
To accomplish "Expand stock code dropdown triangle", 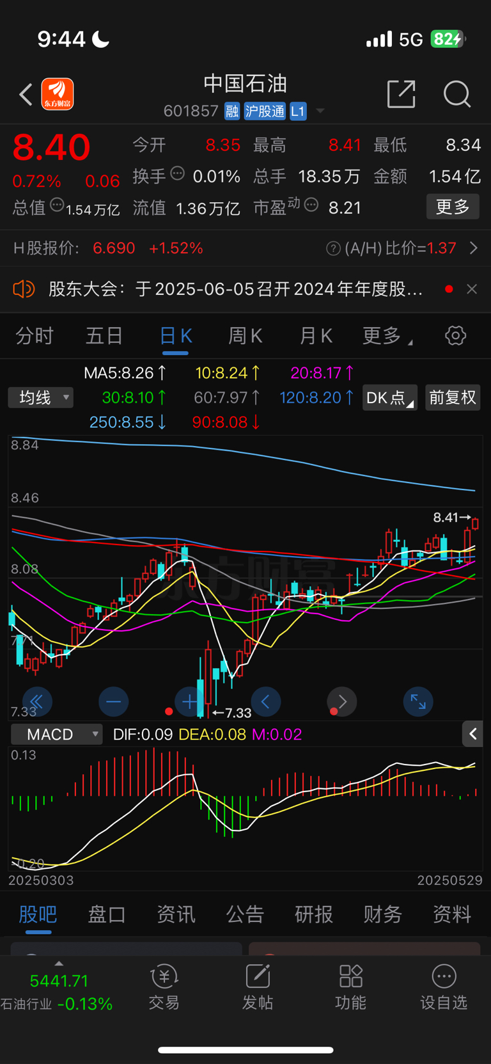I will 320,111.
